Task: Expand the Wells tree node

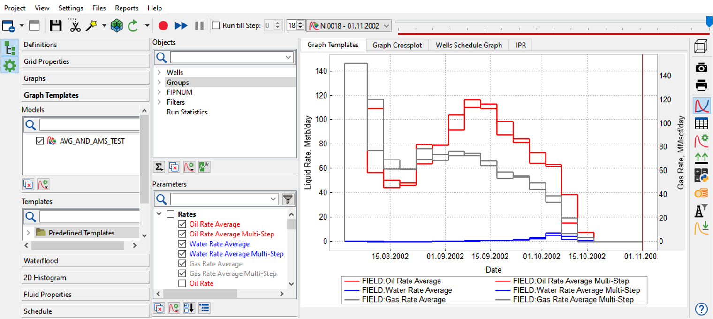Action: coord(159,72)
